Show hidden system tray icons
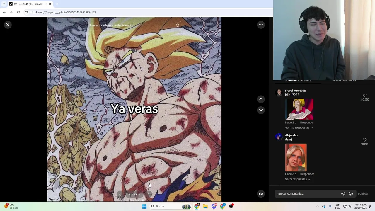375x211 pixels. [x=317, y=206]
